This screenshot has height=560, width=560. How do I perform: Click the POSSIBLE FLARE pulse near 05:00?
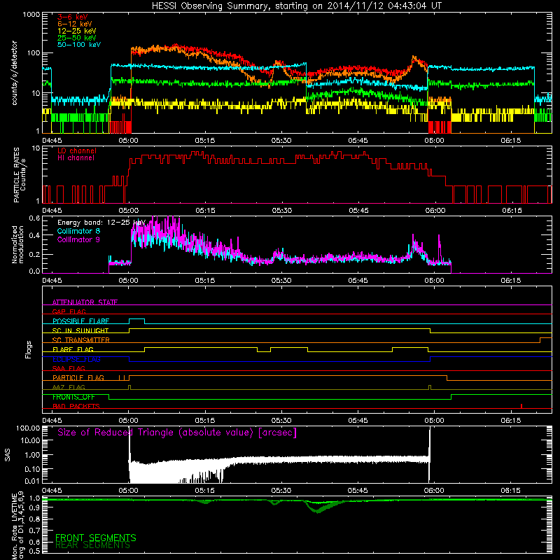click(x=136, y=321)
